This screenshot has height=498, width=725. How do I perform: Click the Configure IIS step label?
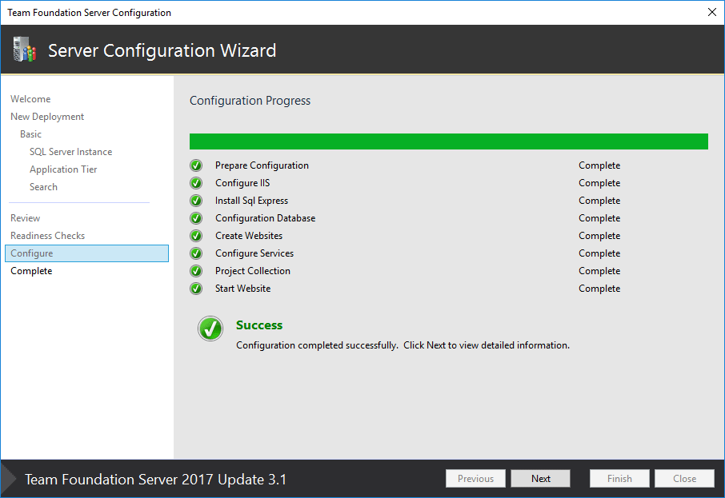(x=242, y=183)
